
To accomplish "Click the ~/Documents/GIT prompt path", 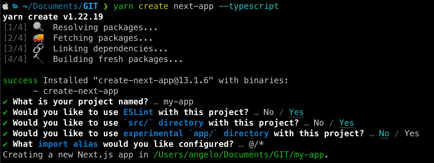I will click(60, 6).
